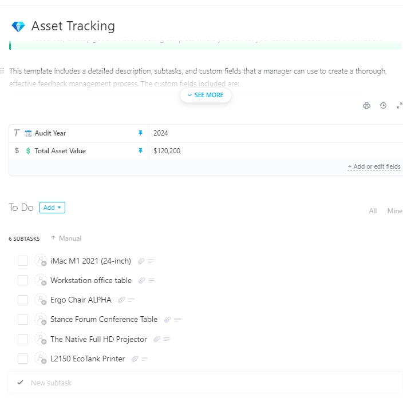Viewport: 403px width, 398px height.
Task: Click the calendar icon of Audit Year
Action: (28, 133)
